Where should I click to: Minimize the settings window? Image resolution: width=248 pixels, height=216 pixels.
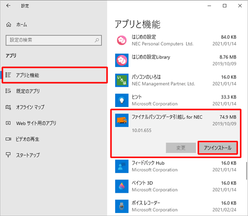pos(209,6)
